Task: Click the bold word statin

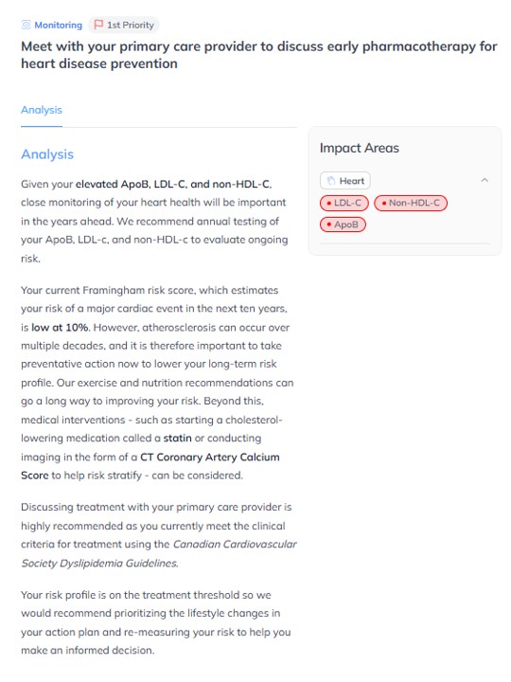Action: pyautogui.click(x=177, y=438)
